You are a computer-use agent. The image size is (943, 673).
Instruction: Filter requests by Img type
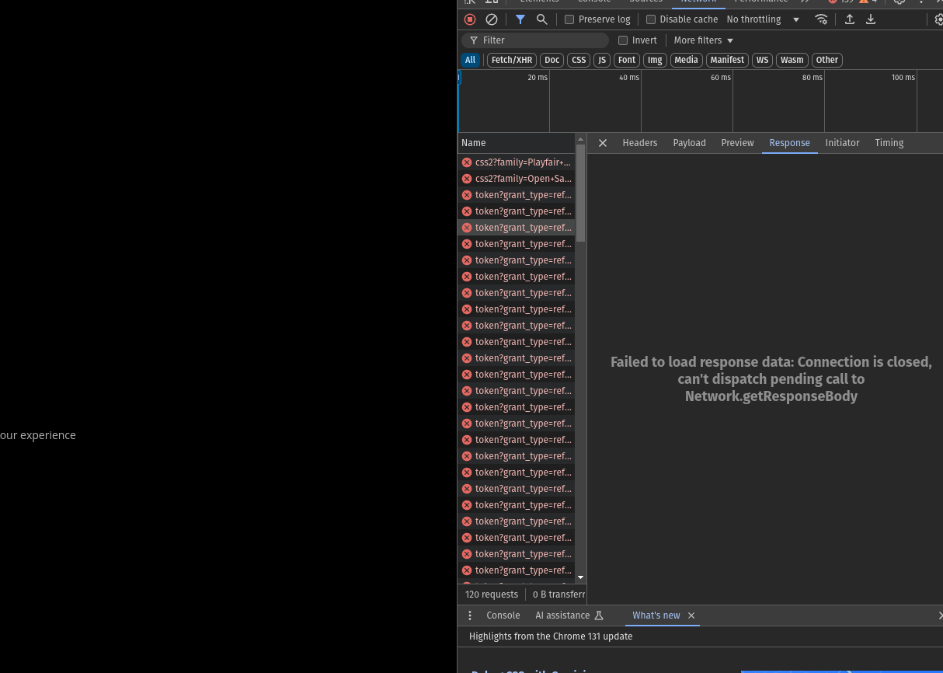point(655,60)
